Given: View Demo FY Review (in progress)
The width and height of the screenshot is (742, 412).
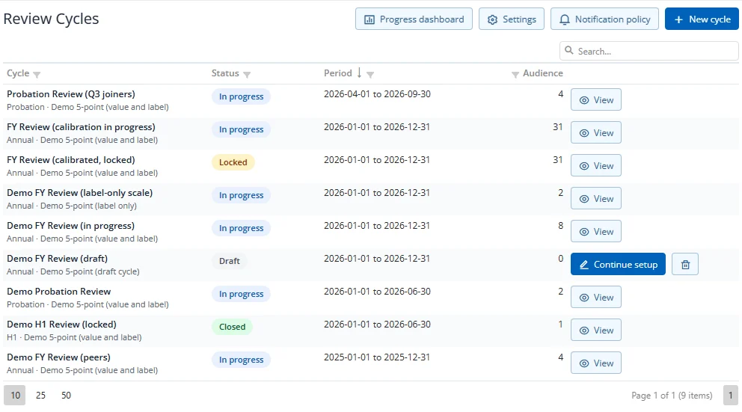Looking at the screenshot, I should click(x=596, y=231).
